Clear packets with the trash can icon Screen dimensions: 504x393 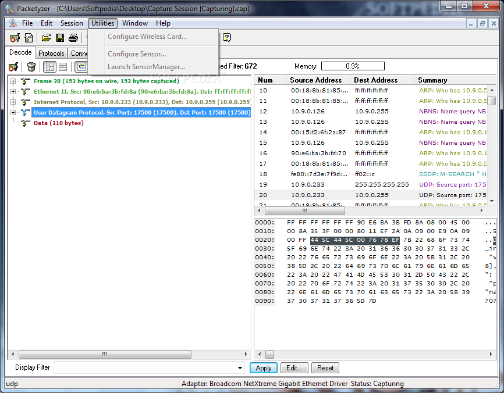pyautogui.click(x=31, y=67)
